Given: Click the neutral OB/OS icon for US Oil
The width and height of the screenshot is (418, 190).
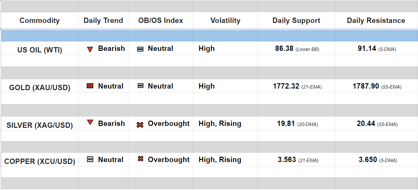Looking at the screenshot, I should point(140,49).
